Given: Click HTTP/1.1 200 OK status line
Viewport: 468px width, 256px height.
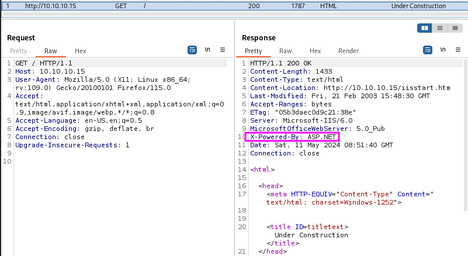Looking at the screenshot, I should [281, 63].
